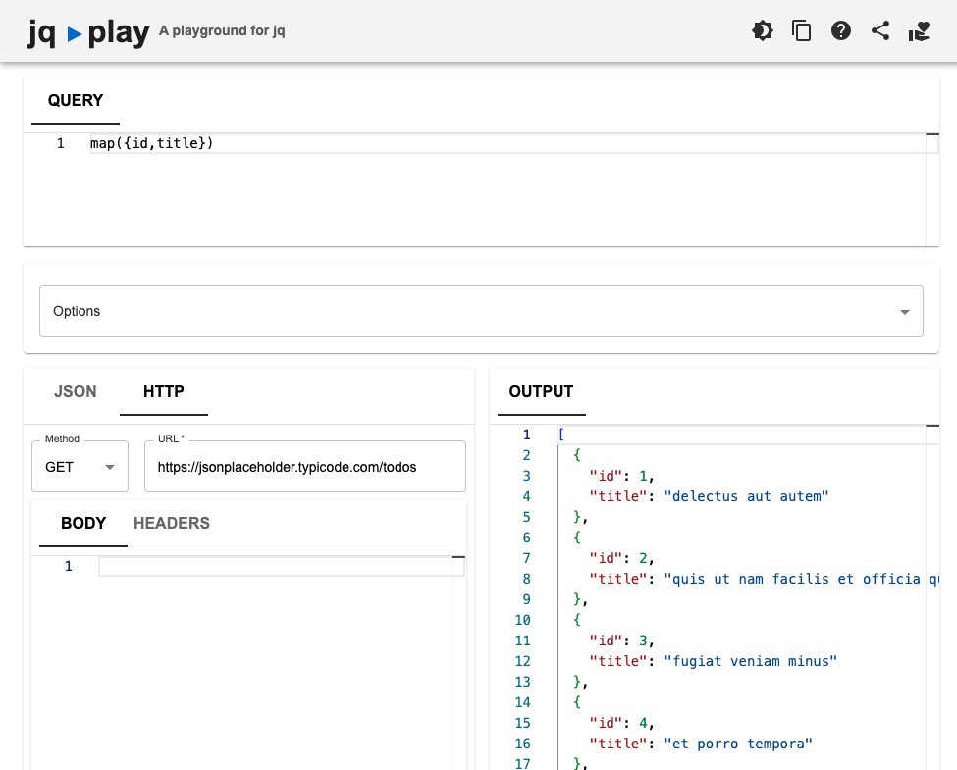The width and height of the screenshot is (957, 770).
Task: Click "delectus aut autem" in the output
Action: 747,496
